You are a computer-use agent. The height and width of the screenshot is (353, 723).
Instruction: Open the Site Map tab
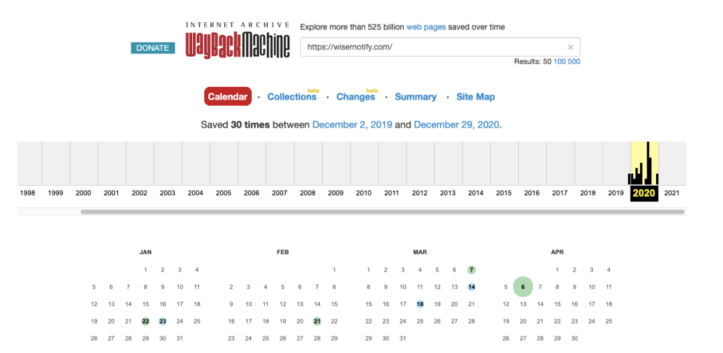coord(475,97)
